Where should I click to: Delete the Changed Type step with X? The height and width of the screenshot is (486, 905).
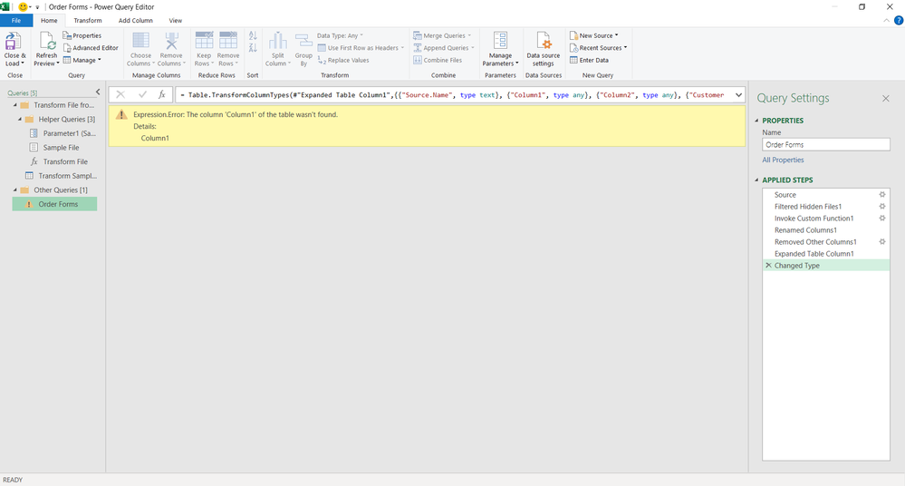[768, 266]
